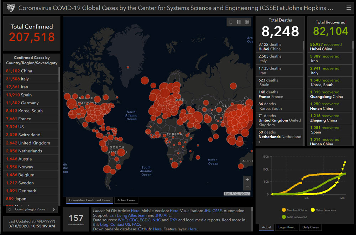Open the FAQ link

tap(136, 224)
